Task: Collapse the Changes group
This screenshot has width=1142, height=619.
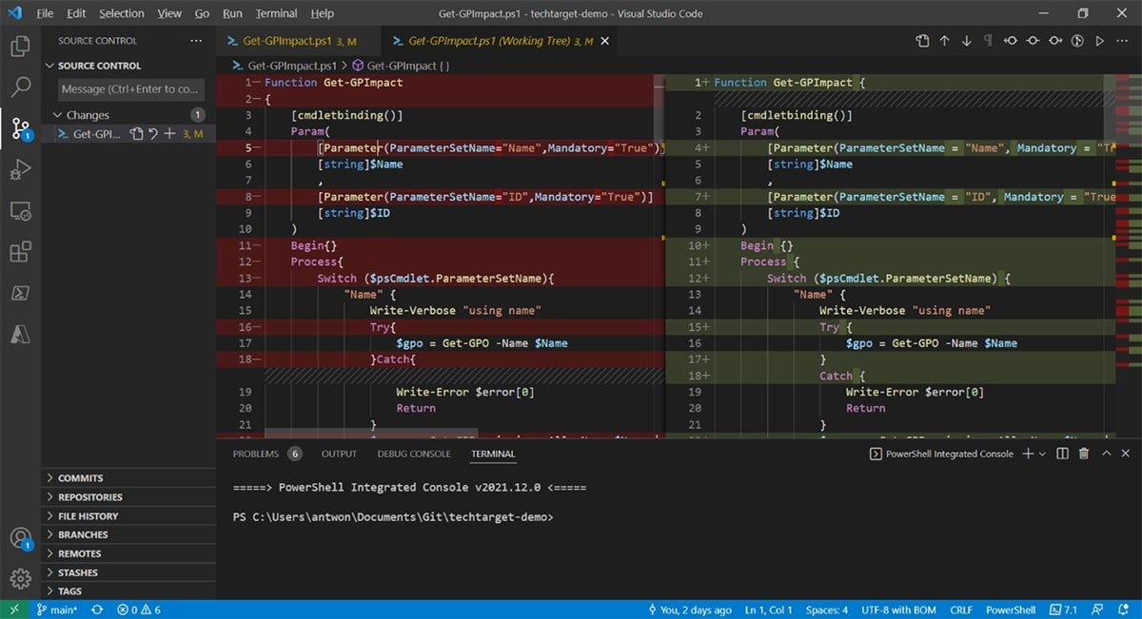Action: click(x=58, y=115)
